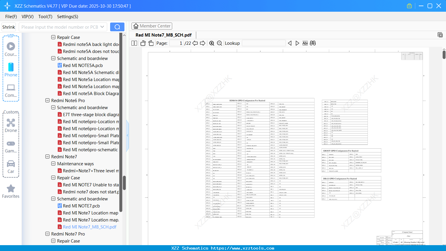Collapse Repair Case under Redmi Note7 Pro
Image resolution: width=446 pixels, height=251 pixels.
[53, 241]
